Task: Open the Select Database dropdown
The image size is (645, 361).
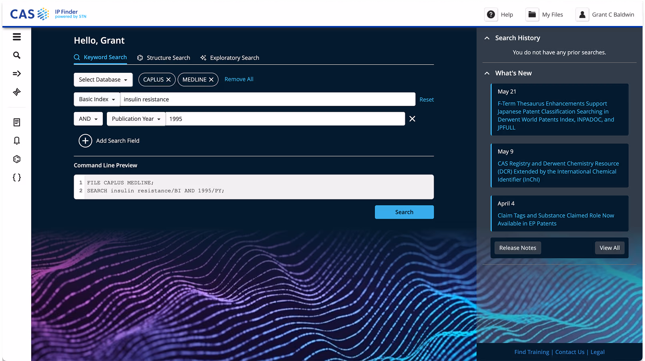Action: (103, 80)
